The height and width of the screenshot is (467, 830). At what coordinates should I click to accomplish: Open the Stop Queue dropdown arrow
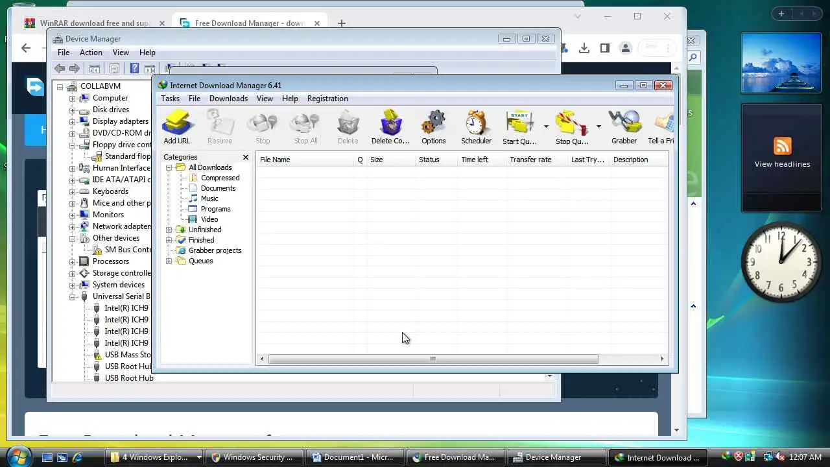point(599,126)
